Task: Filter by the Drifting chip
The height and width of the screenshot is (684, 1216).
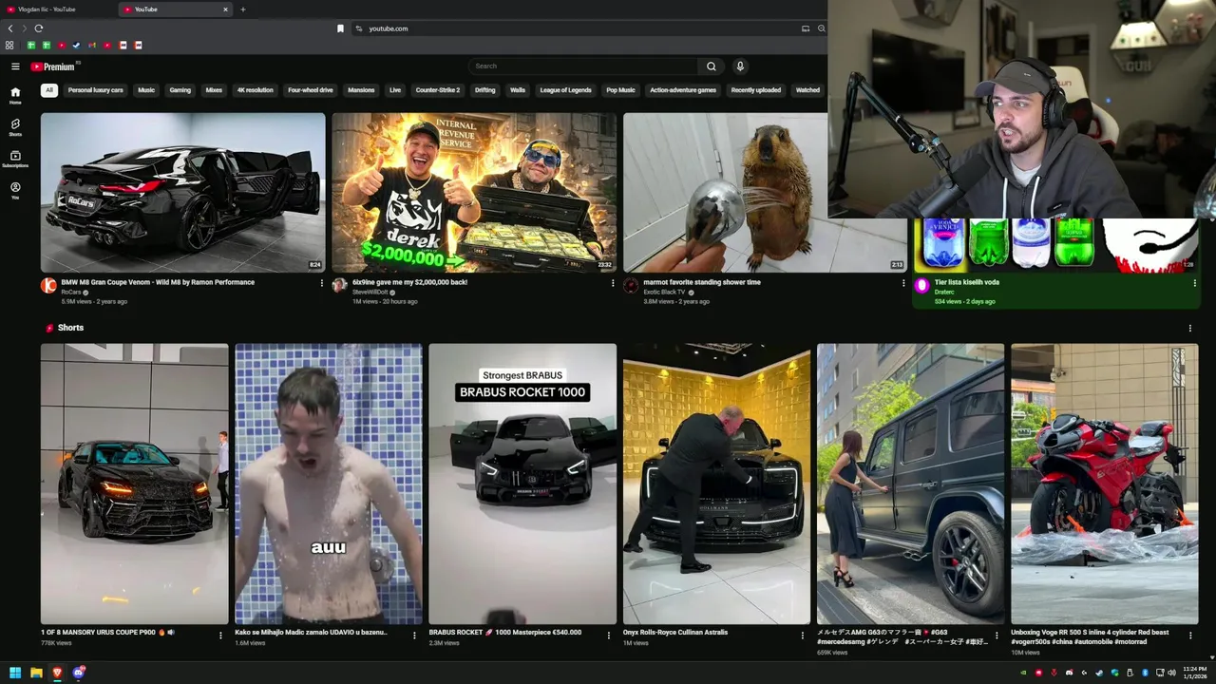Action: 485,90
